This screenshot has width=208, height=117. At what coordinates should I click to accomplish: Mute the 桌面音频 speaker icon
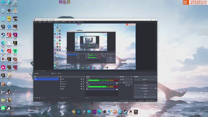coord(87,89)
